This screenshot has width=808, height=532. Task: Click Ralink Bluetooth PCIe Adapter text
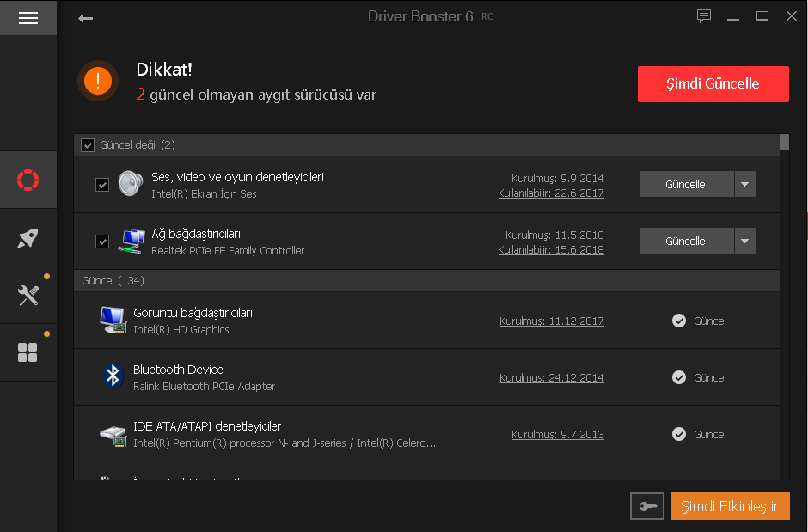(204, 386)
